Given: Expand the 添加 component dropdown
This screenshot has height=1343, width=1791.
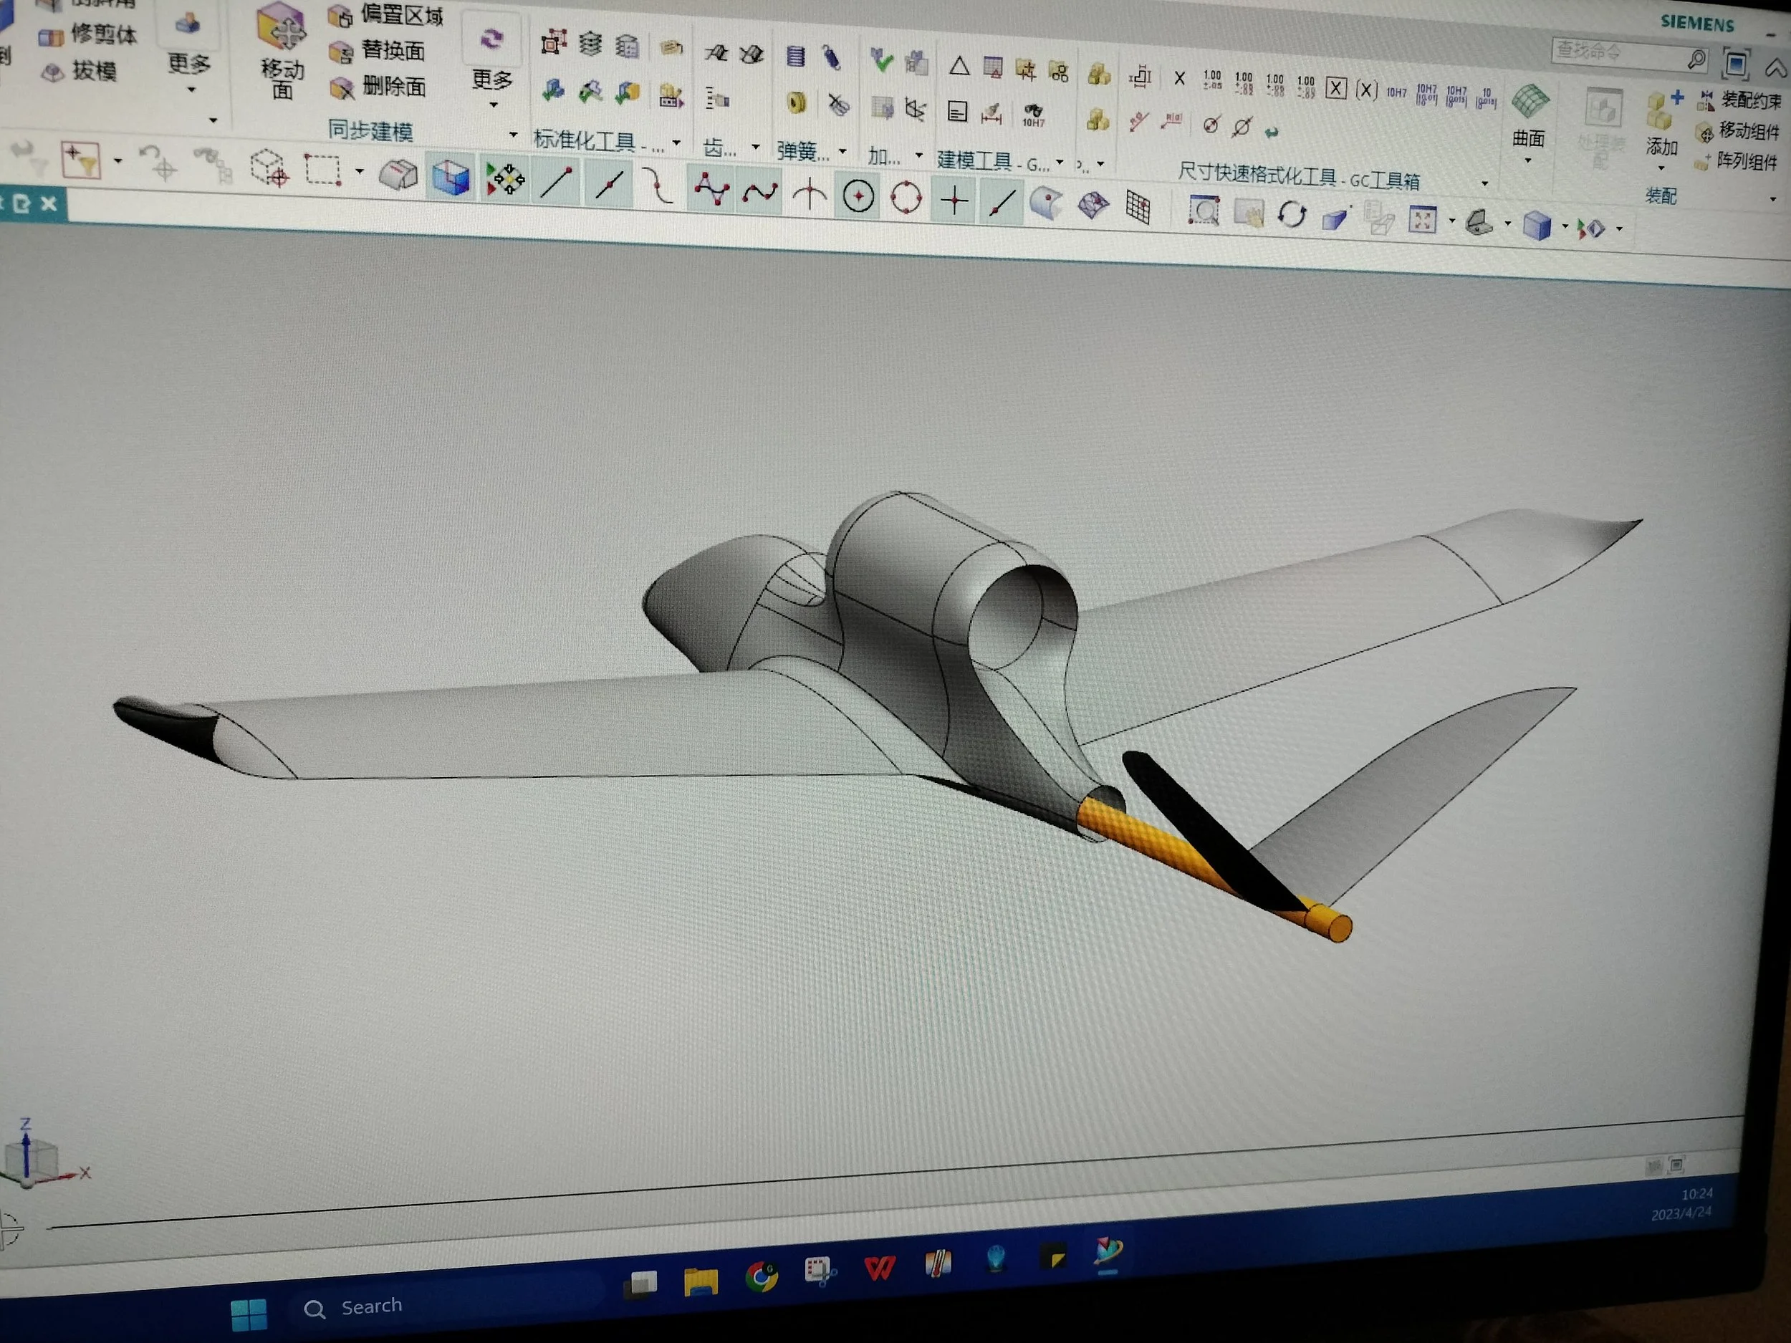Looking at the screenshot, I should (x=1661, y=168).
